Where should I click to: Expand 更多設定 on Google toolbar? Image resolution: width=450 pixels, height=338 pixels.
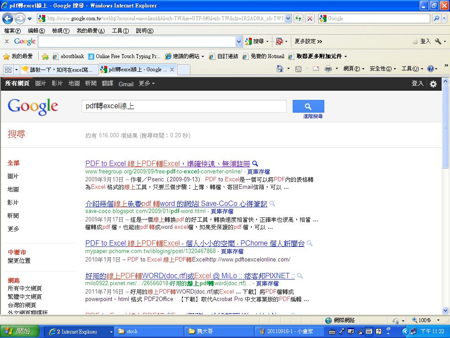click(x=308, y=41)
